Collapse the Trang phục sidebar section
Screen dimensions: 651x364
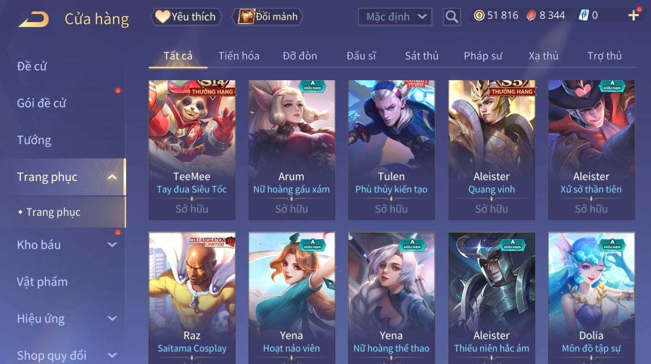tap(112, 177)
